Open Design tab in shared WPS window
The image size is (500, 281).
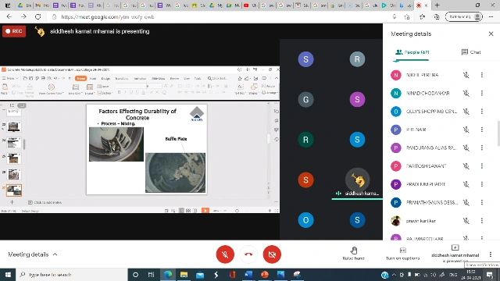tap(105, 78)
